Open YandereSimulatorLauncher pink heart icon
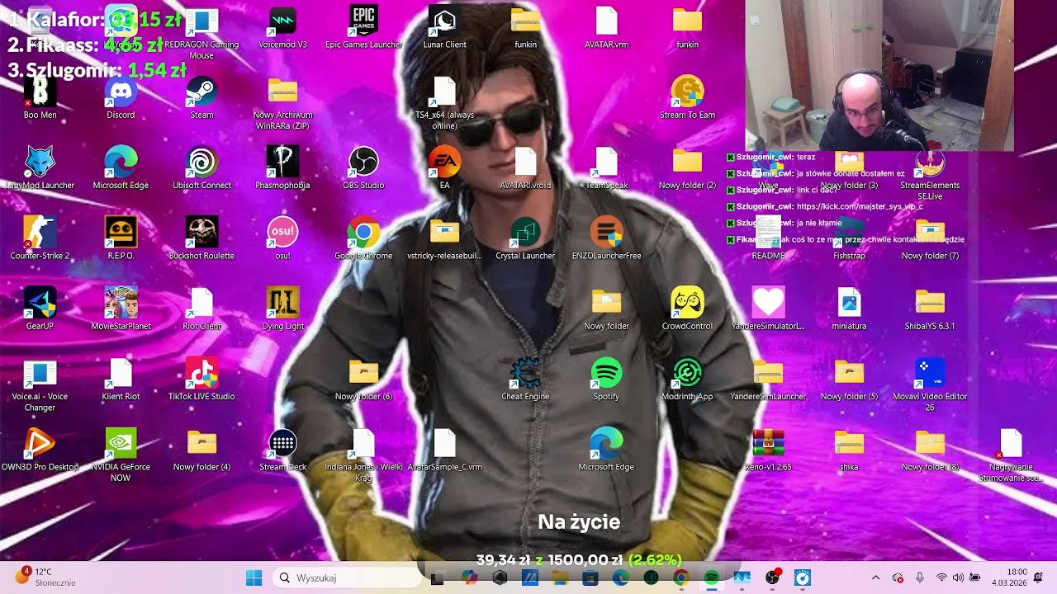 (768, 309)
